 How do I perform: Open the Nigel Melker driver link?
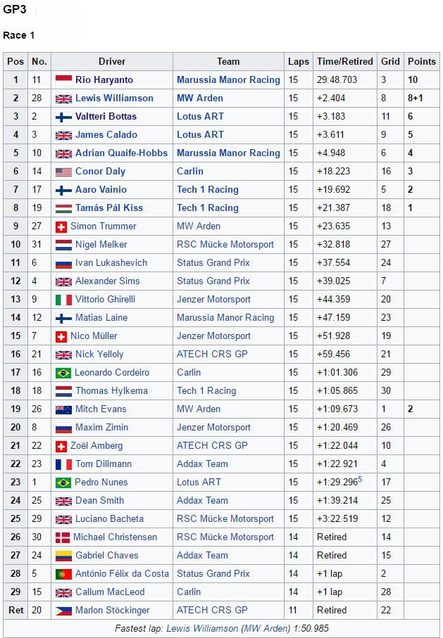click(x=101, y=245)
